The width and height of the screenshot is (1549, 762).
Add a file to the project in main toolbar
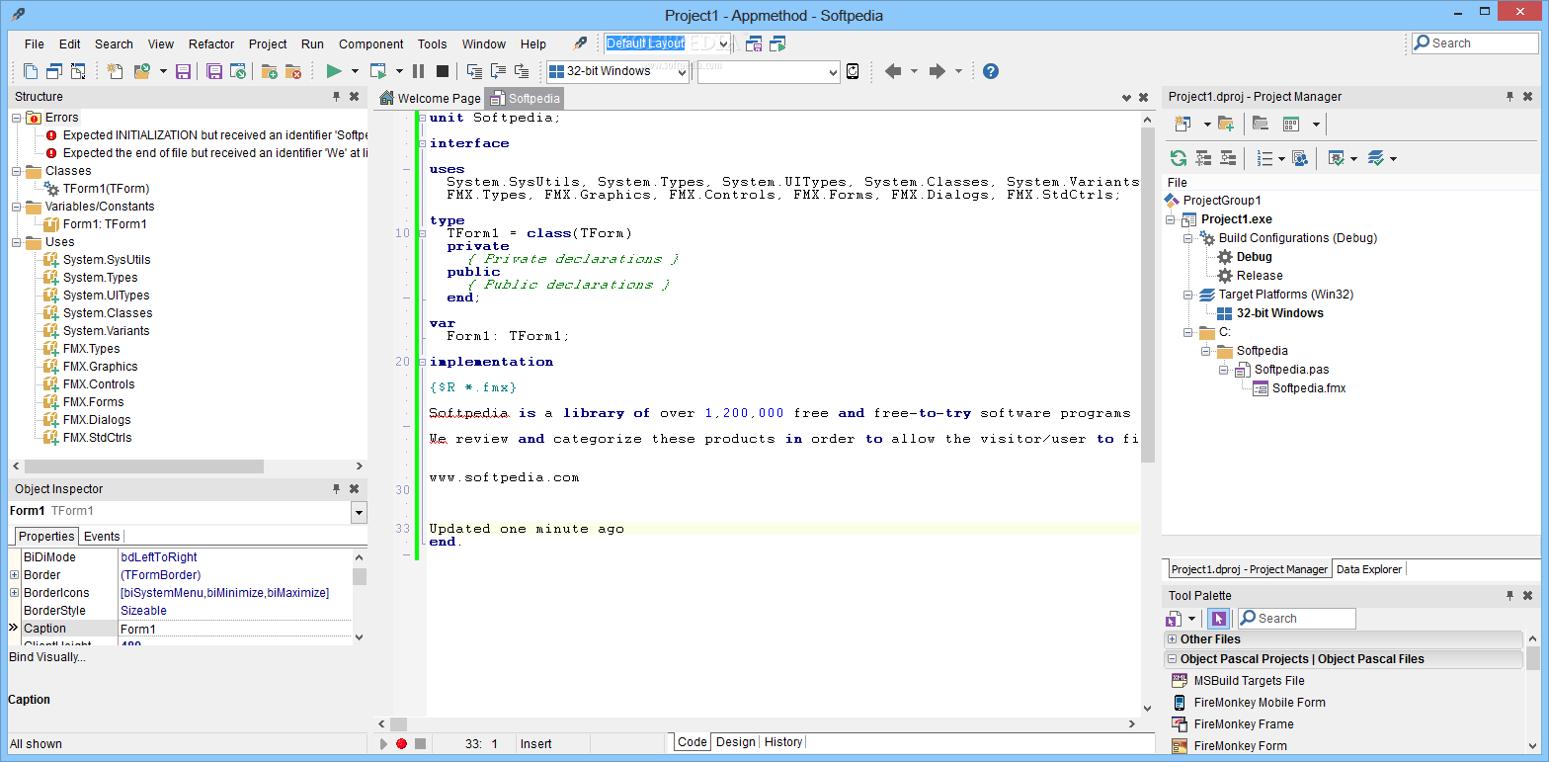pyautogui.click(x=269, y=71)
